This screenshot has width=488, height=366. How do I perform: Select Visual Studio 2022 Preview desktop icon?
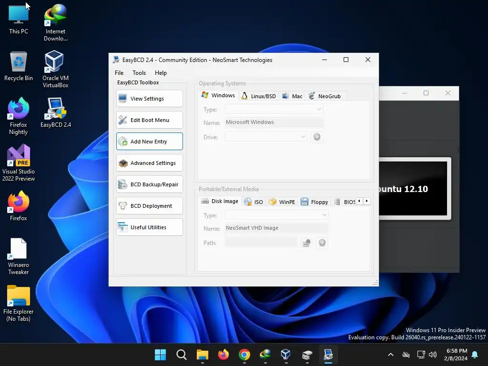pos(19,163)
